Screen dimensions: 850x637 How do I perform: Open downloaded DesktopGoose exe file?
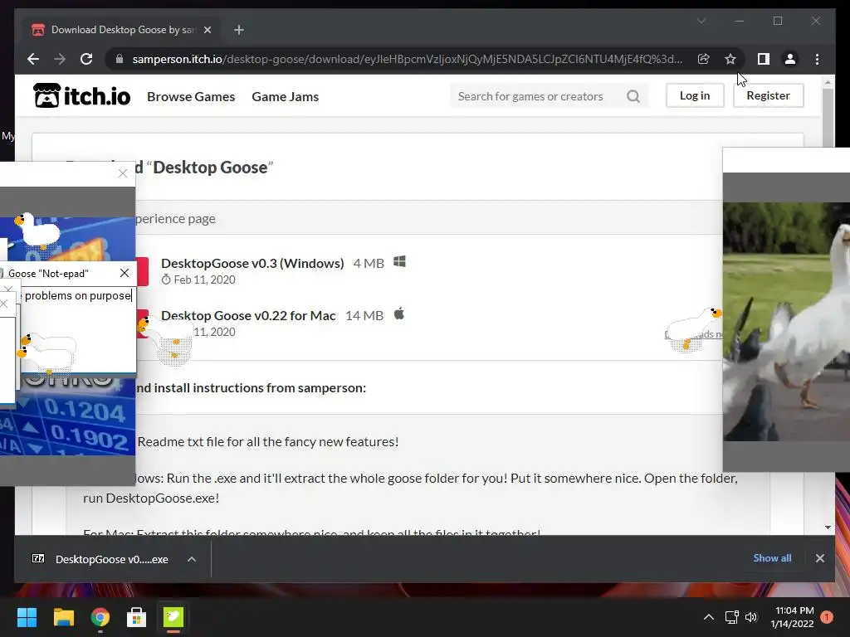click(112, 560)
